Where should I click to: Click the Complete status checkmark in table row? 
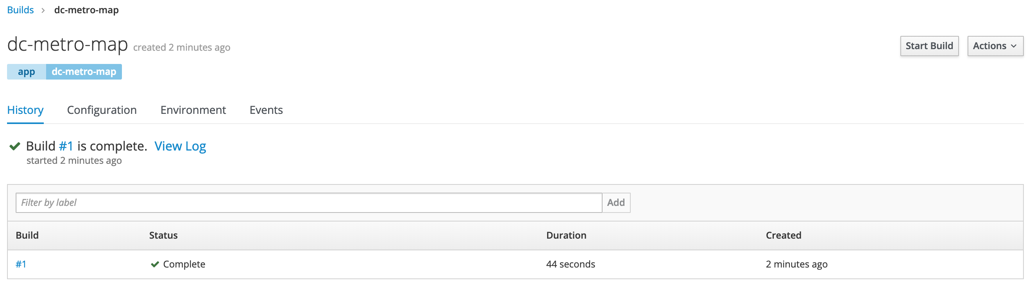click(155, 264)
